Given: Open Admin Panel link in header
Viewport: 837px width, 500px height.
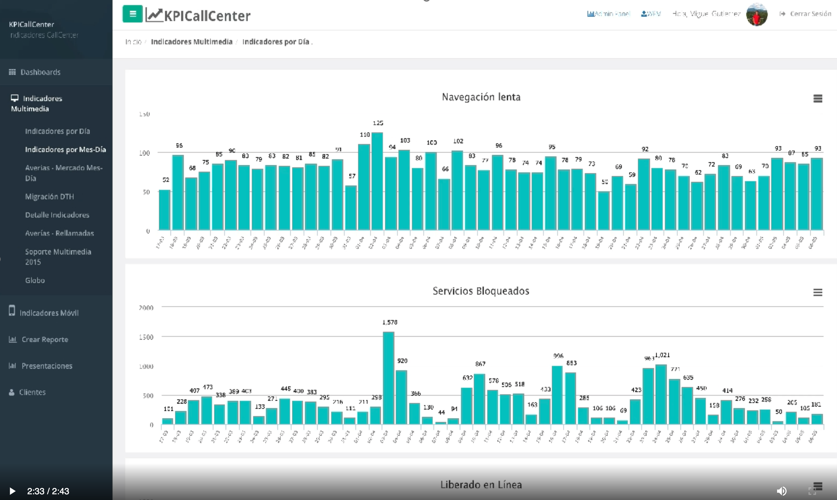Looking at the screenshot, I should tap(608, 14).
